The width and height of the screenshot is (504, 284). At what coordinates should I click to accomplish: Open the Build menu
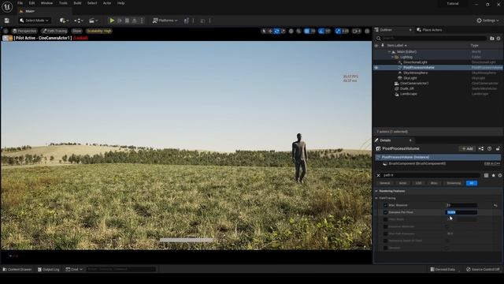[77, 3]
